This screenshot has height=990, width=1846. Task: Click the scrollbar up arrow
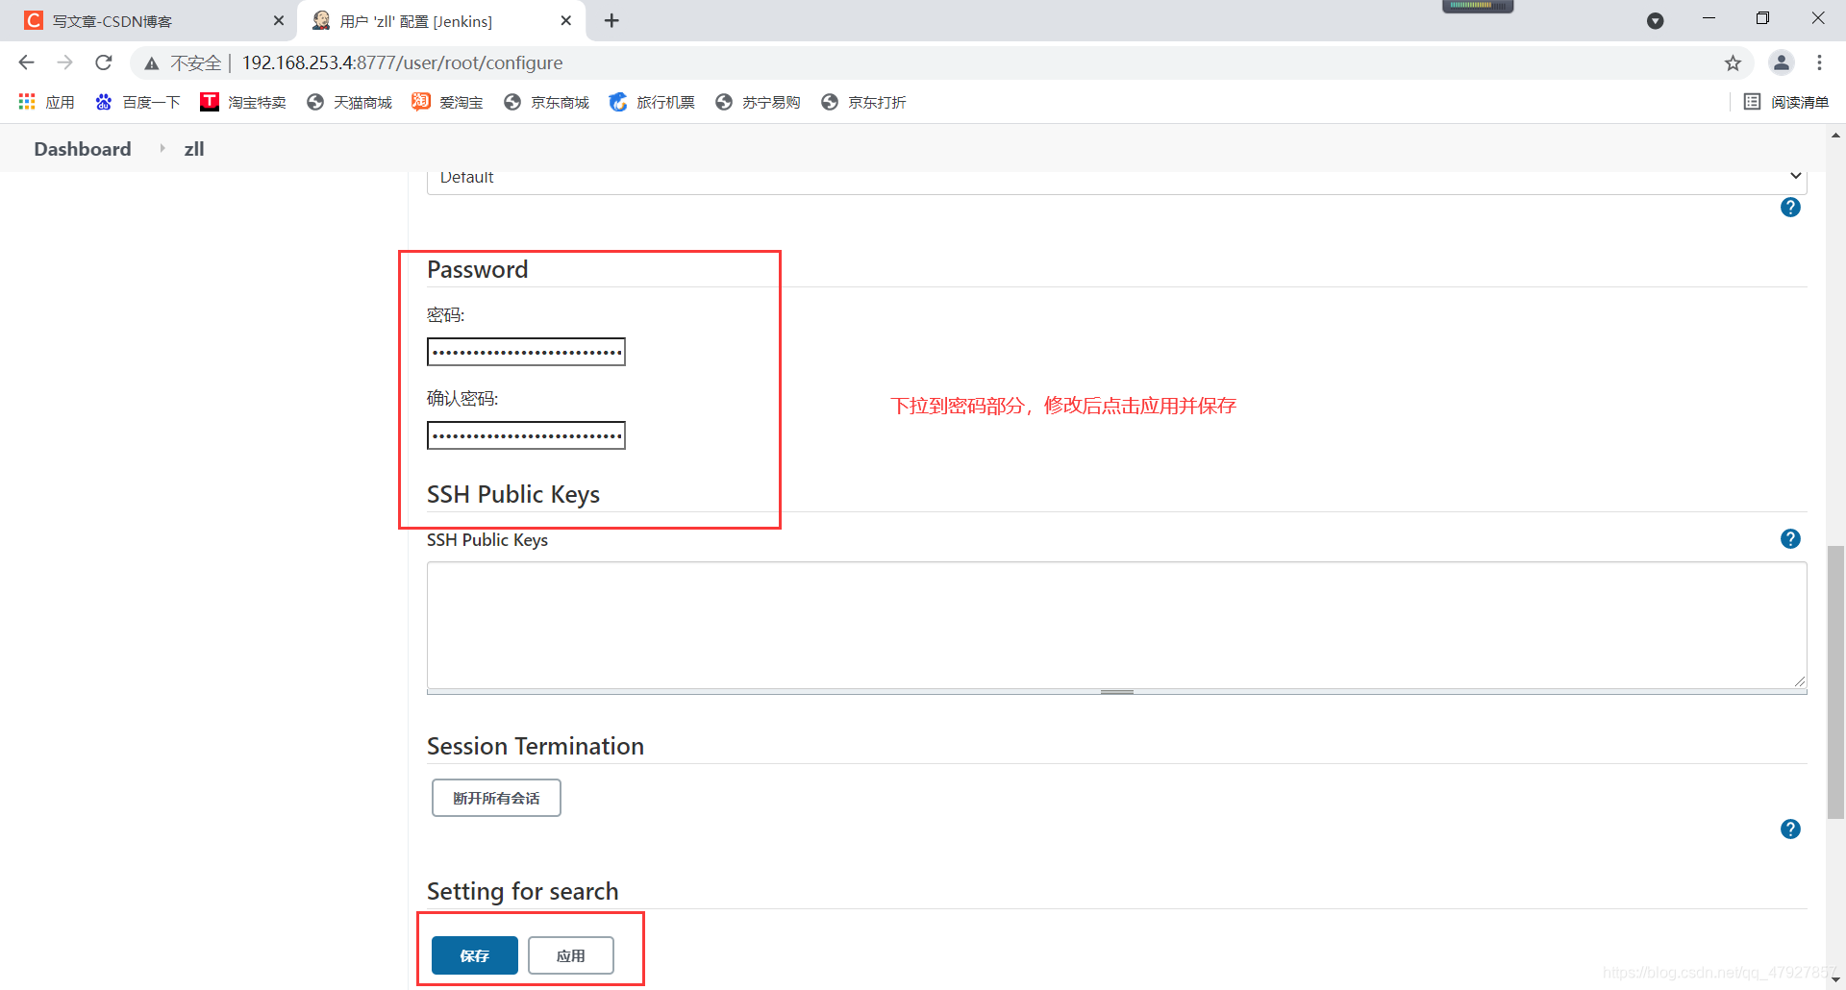point(1835,136)
